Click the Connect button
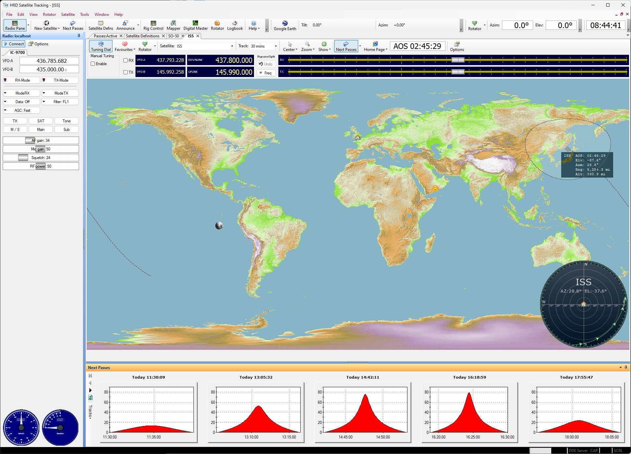Image resolution: width=631 pixels, height=454 pixels. click(x=14, y=44)
